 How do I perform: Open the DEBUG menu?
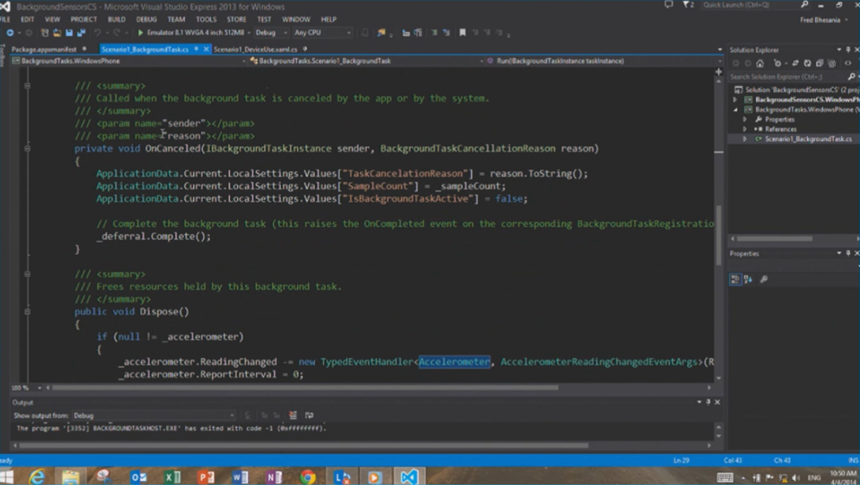click(146, 19)
